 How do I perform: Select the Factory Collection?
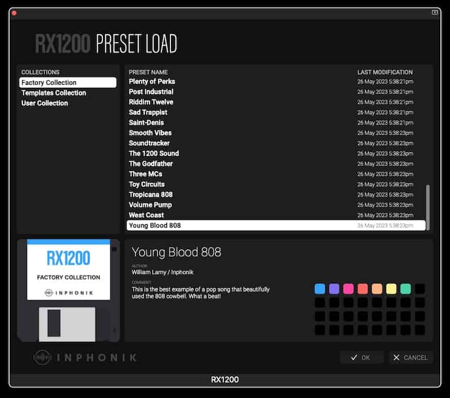pos(67,83)
